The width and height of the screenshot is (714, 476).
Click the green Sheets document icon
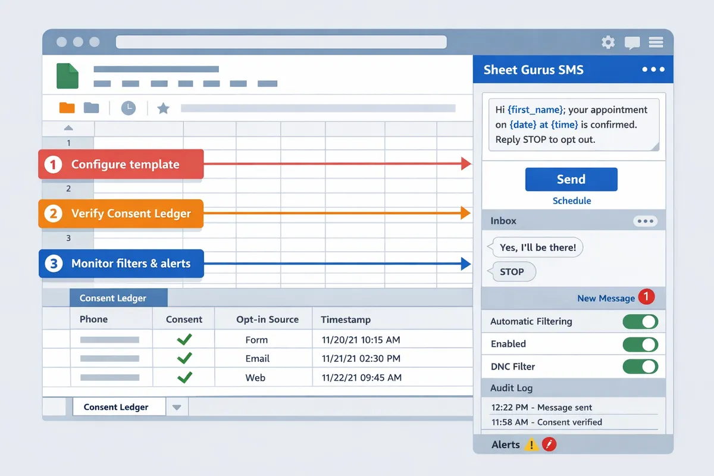67,76
